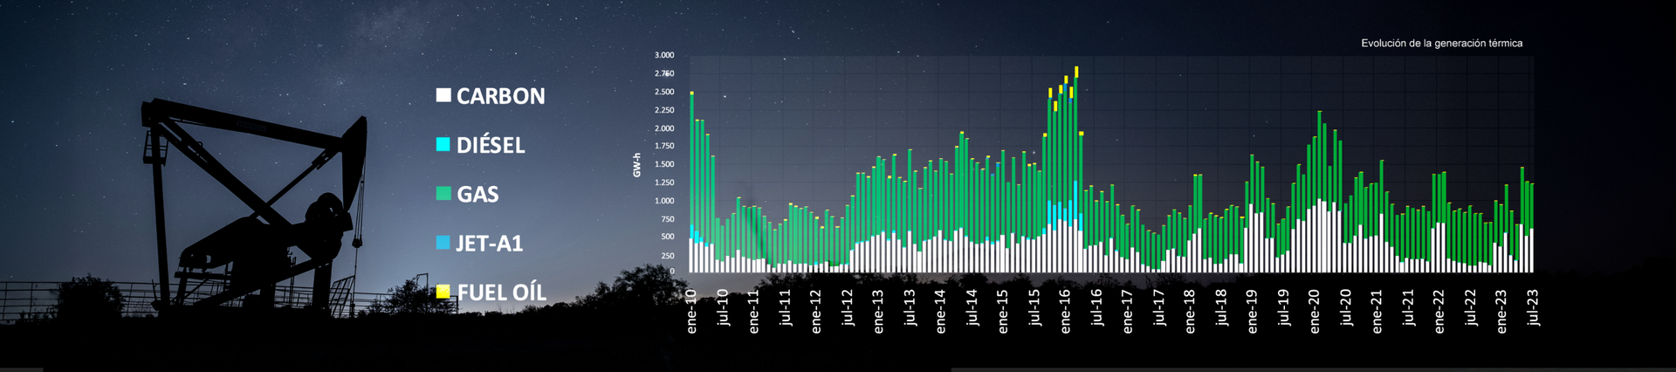Click the GW-h vertical axis label
The height and width of the screenshot is (372, 1676).
coord(636,165)
